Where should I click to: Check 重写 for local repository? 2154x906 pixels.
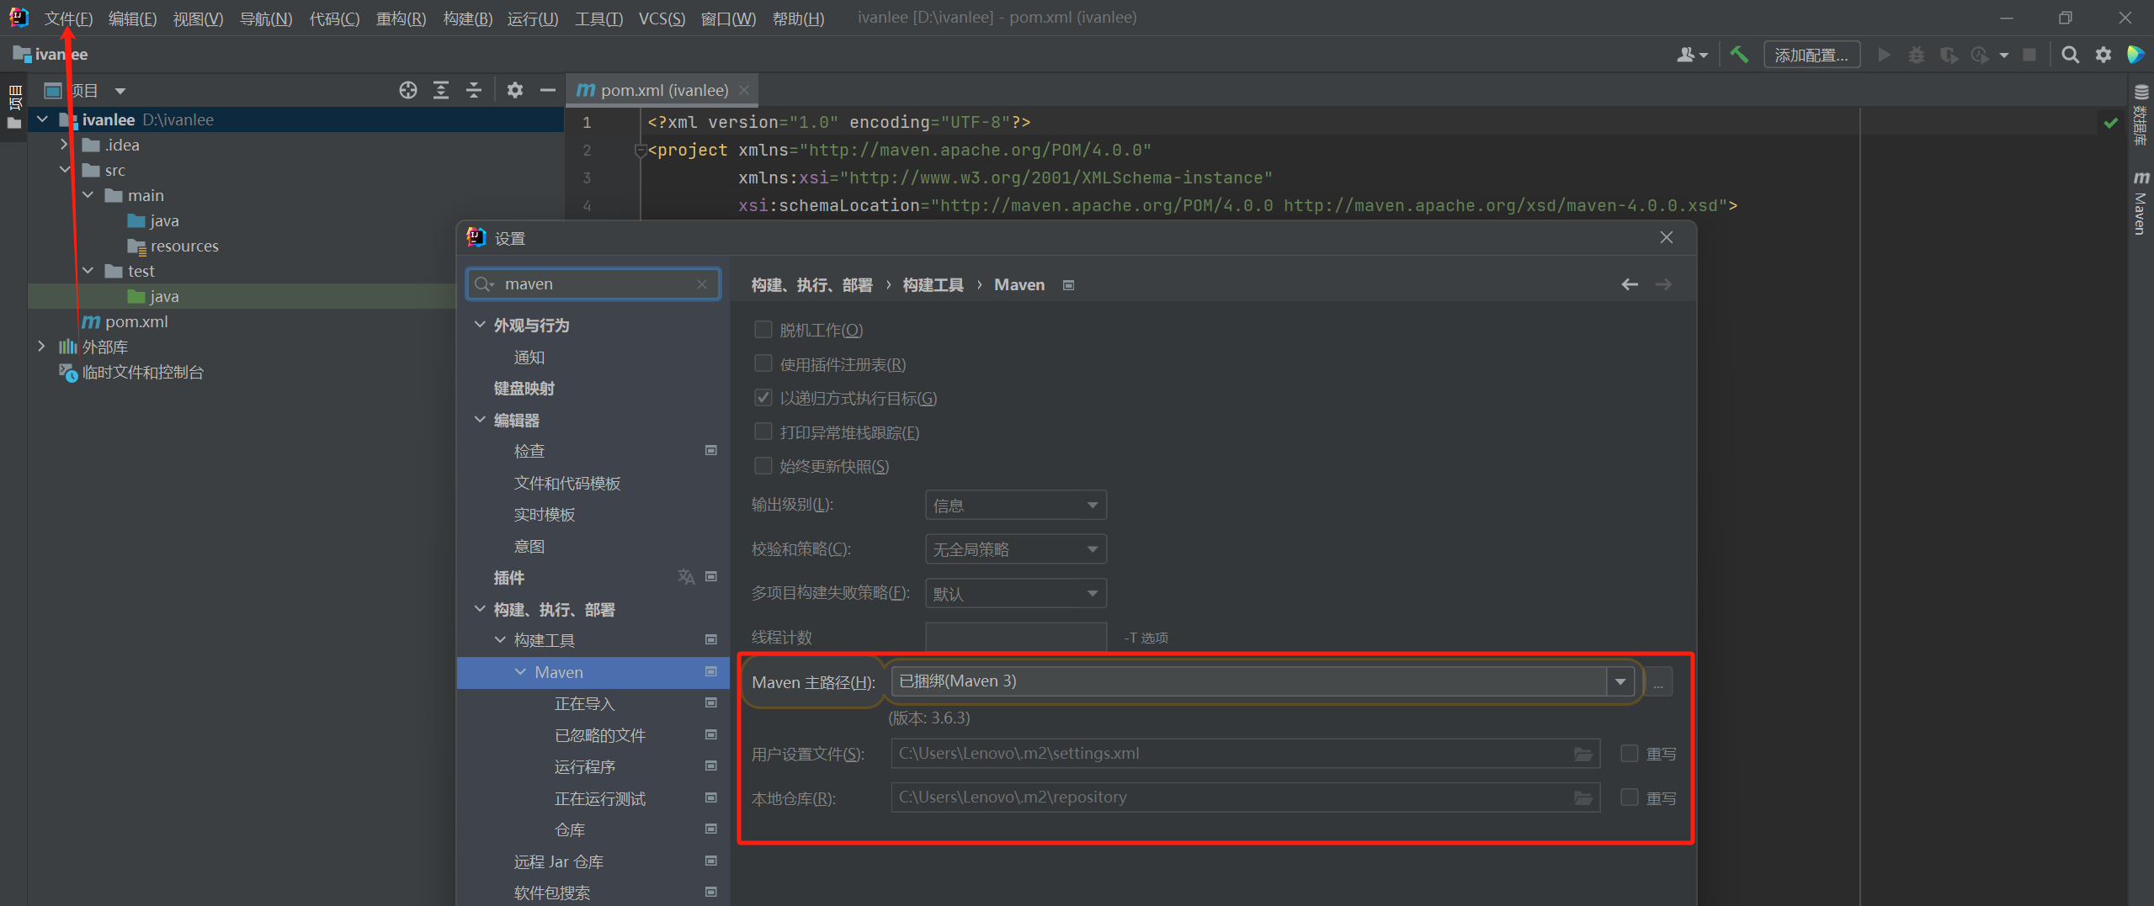[x=1630, y=797]
